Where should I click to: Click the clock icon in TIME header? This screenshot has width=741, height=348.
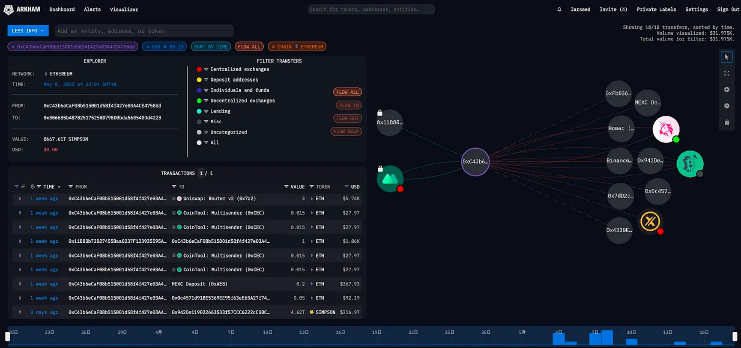tap(33, 187)
